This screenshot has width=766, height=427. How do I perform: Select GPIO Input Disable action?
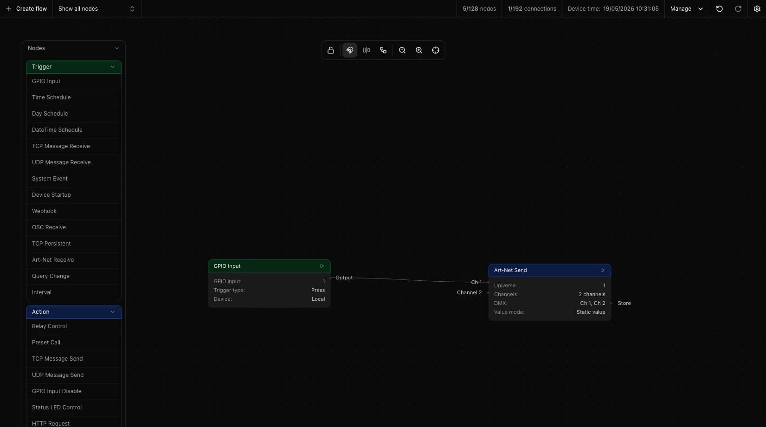[74, 391]
